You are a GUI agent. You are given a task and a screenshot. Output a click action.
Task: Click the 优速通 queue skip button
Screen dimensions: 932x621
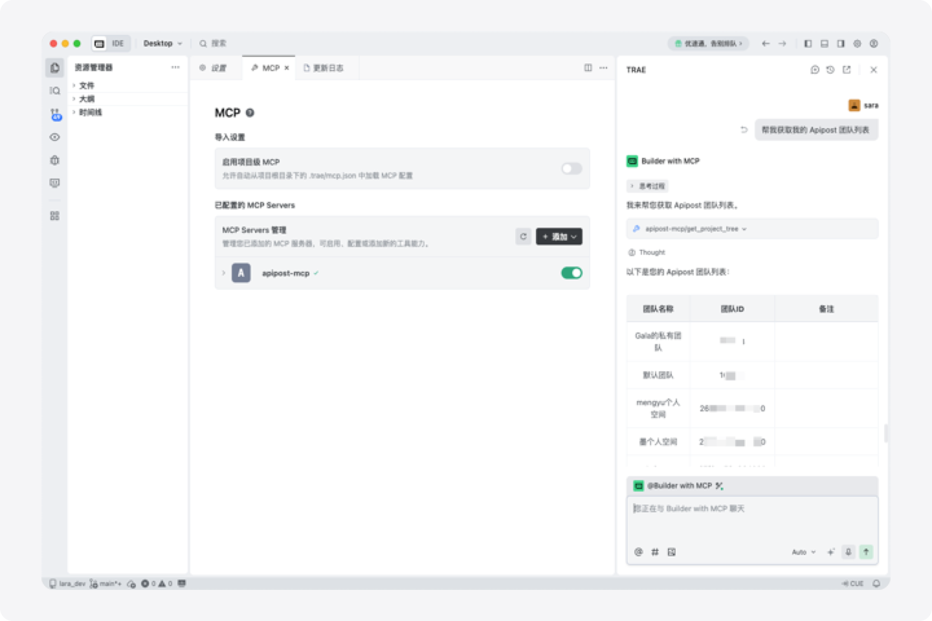709,44
